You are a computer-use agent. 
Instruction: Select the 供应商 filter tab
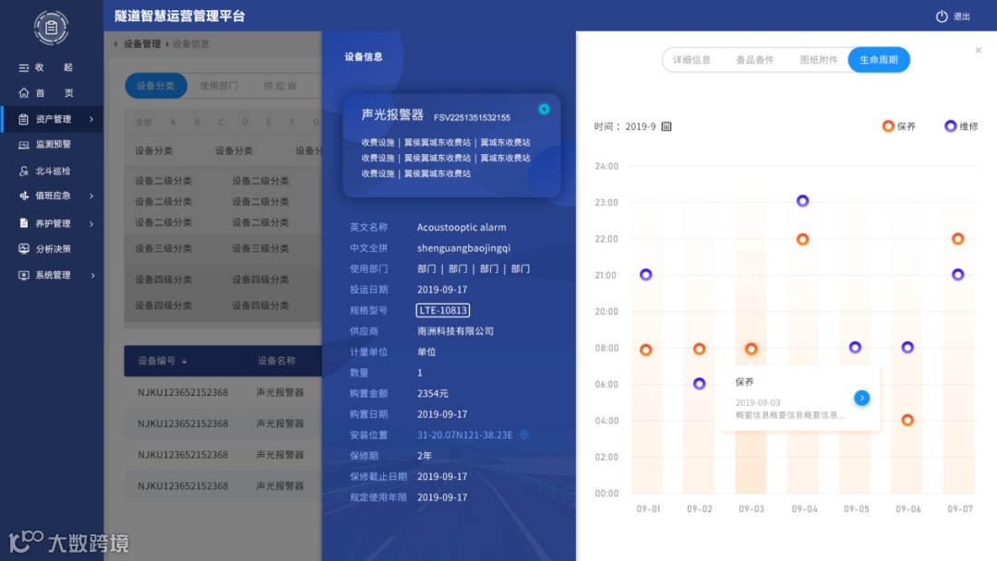(280, 86)
